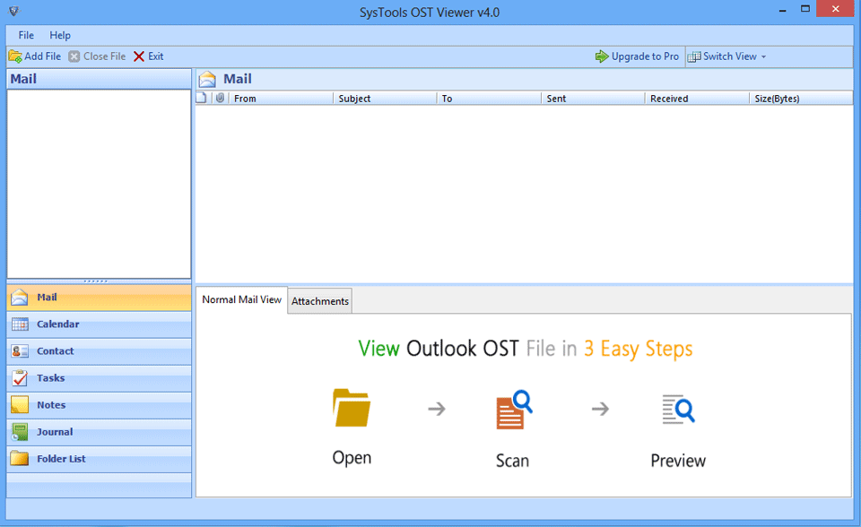
Task: Click the yellow Notes icon
Action: click(20, 404)
